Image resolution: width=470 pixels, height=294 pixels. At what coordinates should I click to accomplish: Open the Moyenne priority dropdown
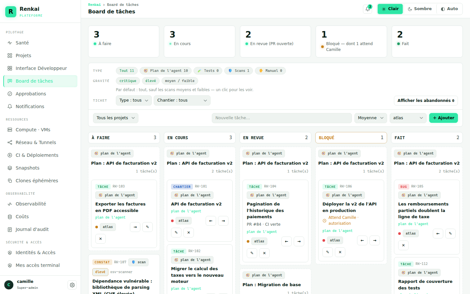(x=371, y=118)
